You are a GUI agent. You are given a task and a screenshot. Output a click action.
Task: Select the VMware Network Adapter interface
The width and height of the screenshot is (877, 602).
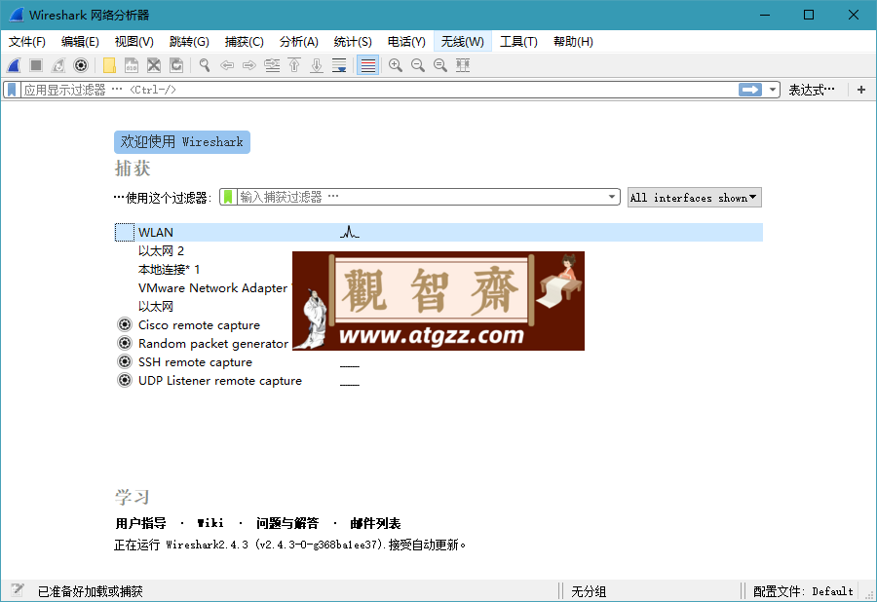212,288
